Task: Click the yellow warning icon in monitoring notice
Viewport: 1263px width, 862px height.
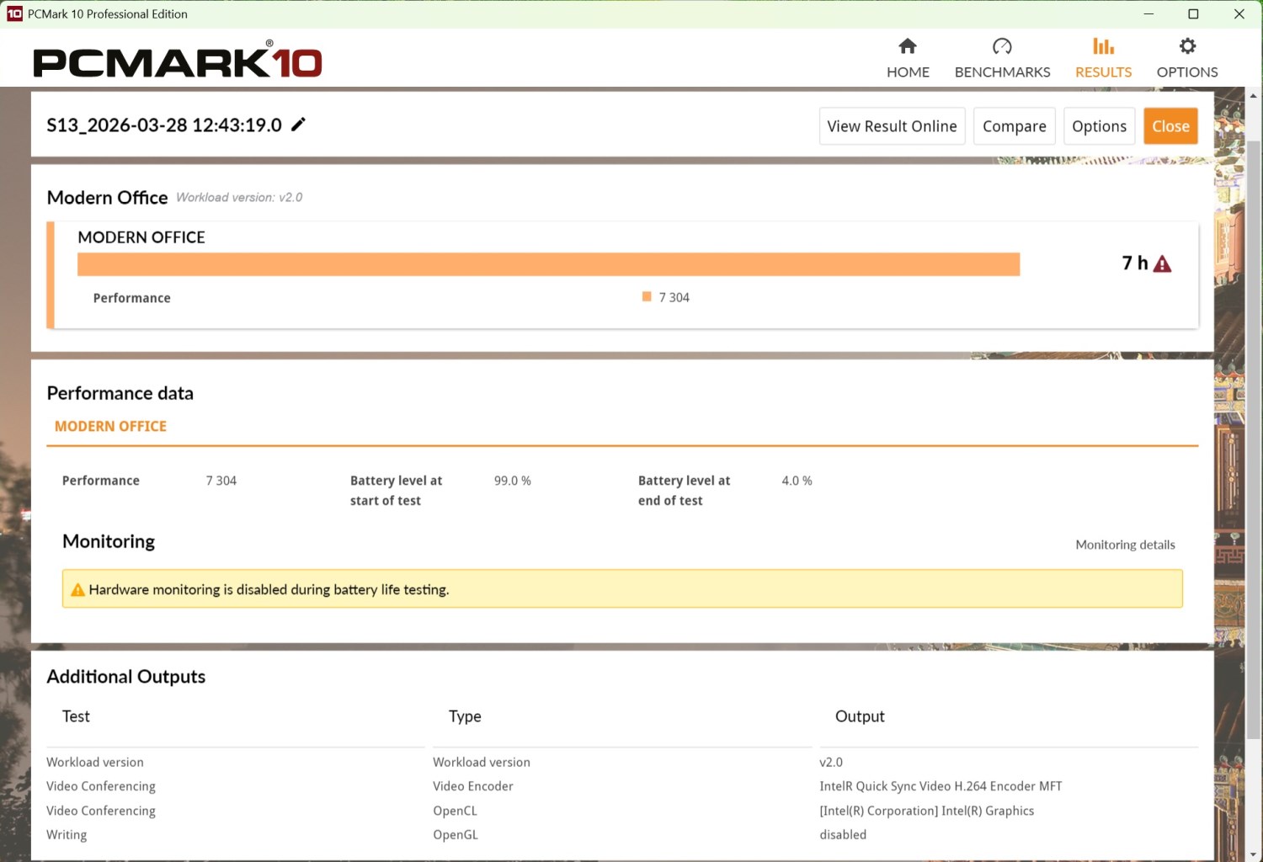Action: (x=77, y=590)
